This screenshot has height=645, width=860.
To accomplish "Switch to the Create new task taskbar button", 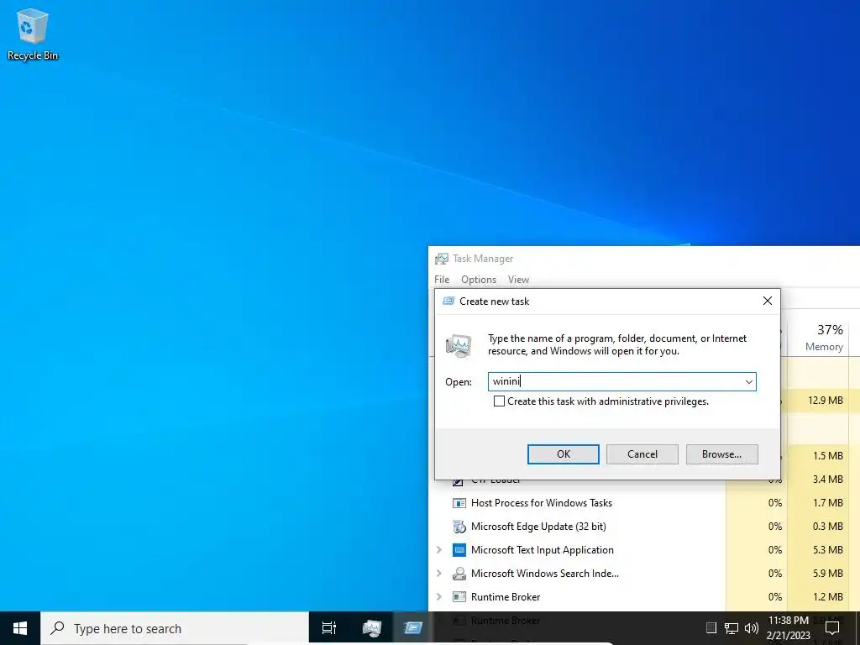I will (x=412, y=628).
